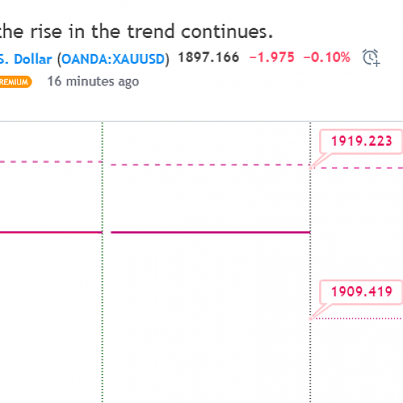Image resolution: width=403 pixels, height=403 pixels.
Task: Select the solid magenta line between vertical lines
Action: click(210, 232)
